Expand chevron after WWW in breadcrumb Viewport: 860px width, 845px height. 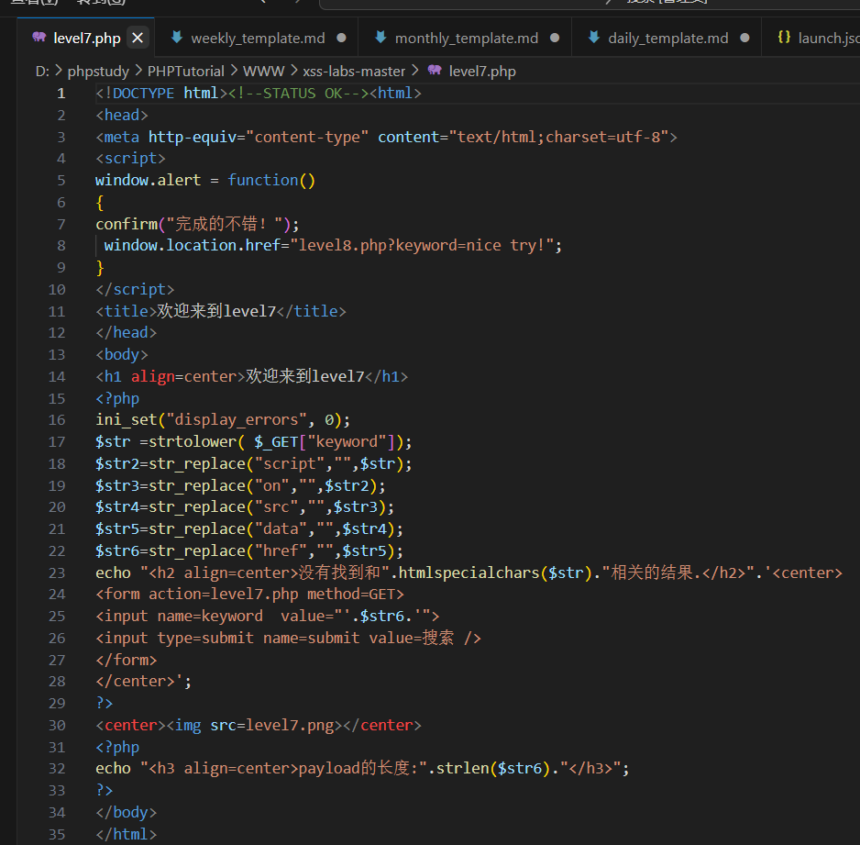coord(294,71)
